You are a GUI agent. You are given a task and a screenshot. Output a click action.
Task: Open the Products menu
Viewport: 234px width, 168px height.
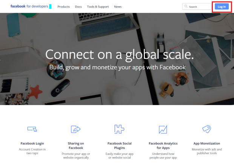63,7
